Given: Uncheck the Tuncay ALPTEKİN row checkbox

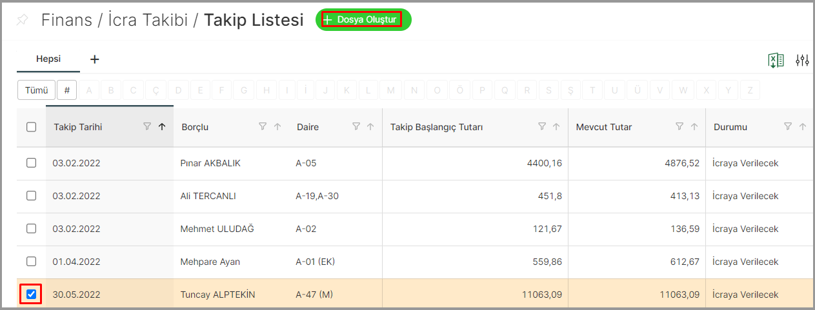Looking at the screenshot, I should [x=31, y=295].
